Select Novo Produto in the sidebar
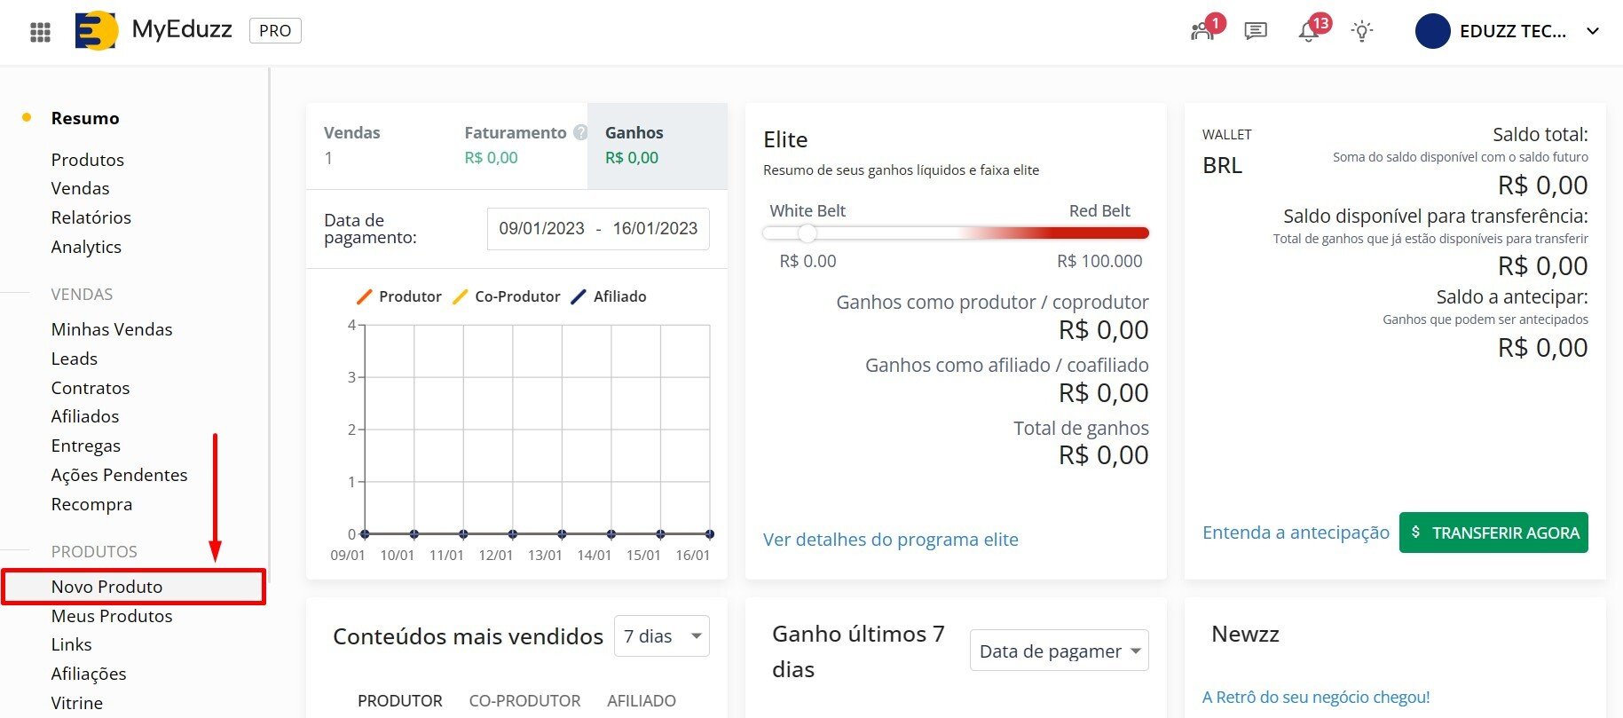 coord(106,587)
